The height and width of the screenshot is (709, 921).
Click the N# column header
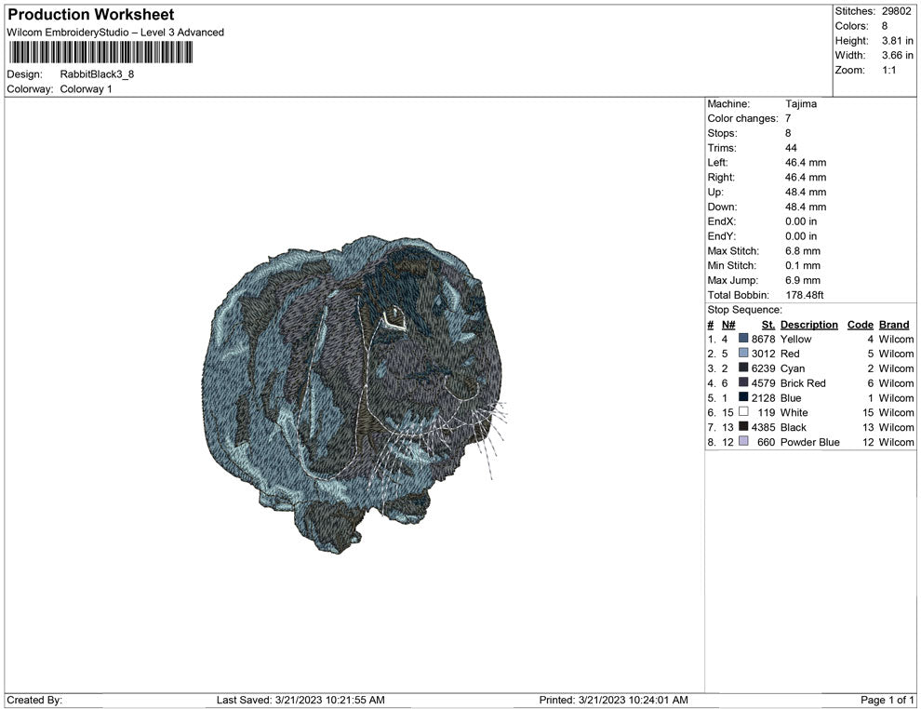[728, 325]
